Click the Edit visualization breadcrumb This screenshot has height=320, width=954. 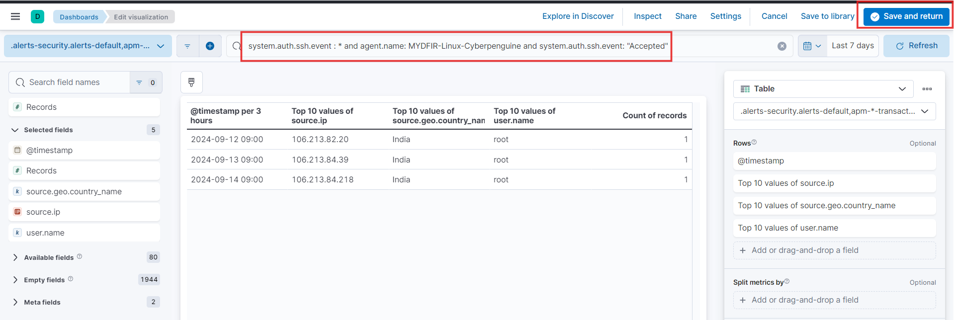[141, 17]
